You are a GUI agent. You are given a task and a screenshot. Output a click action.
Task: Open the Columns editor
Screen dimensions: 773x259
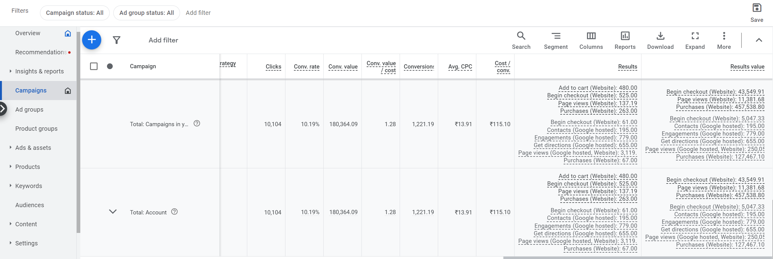coord(591,40)
